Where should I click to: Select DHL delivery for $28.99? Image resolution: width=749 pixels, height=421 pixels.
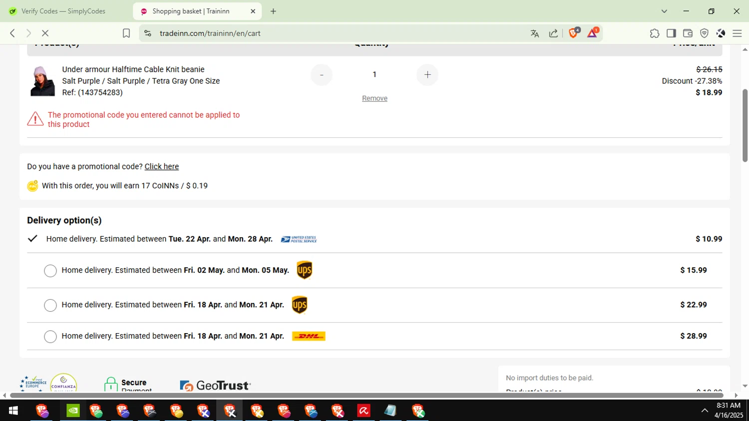tap(50, 337)
